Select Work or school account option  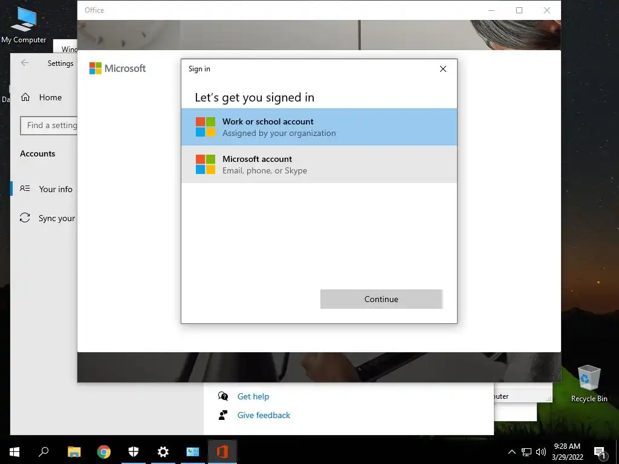tap(319, 127)
